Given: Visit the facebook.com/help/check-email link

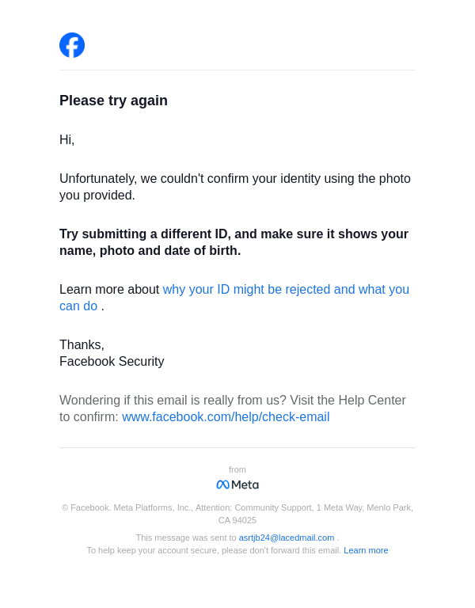Looking at the screenshot, I should coord(226,417).
